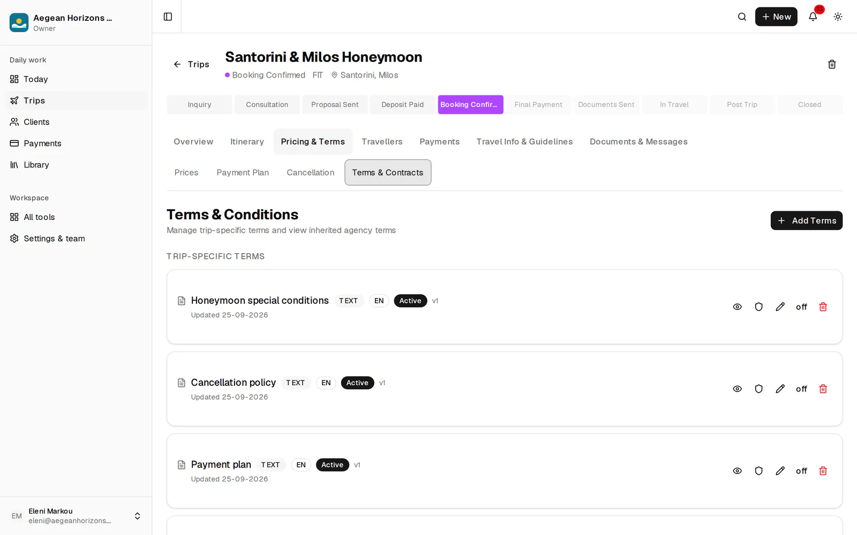The height and width of the screenshot is (535, 857).
Task: Edit Payment plan terms with pencil
Action: (x=780, y=471)
